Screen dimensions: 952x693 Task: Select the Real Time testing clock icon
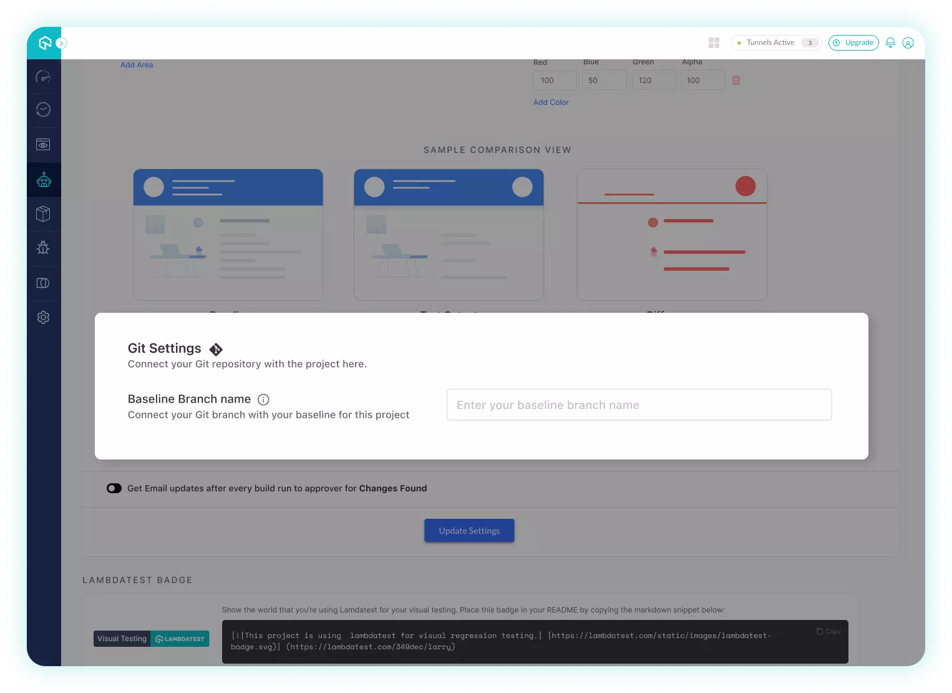point(43,110)
